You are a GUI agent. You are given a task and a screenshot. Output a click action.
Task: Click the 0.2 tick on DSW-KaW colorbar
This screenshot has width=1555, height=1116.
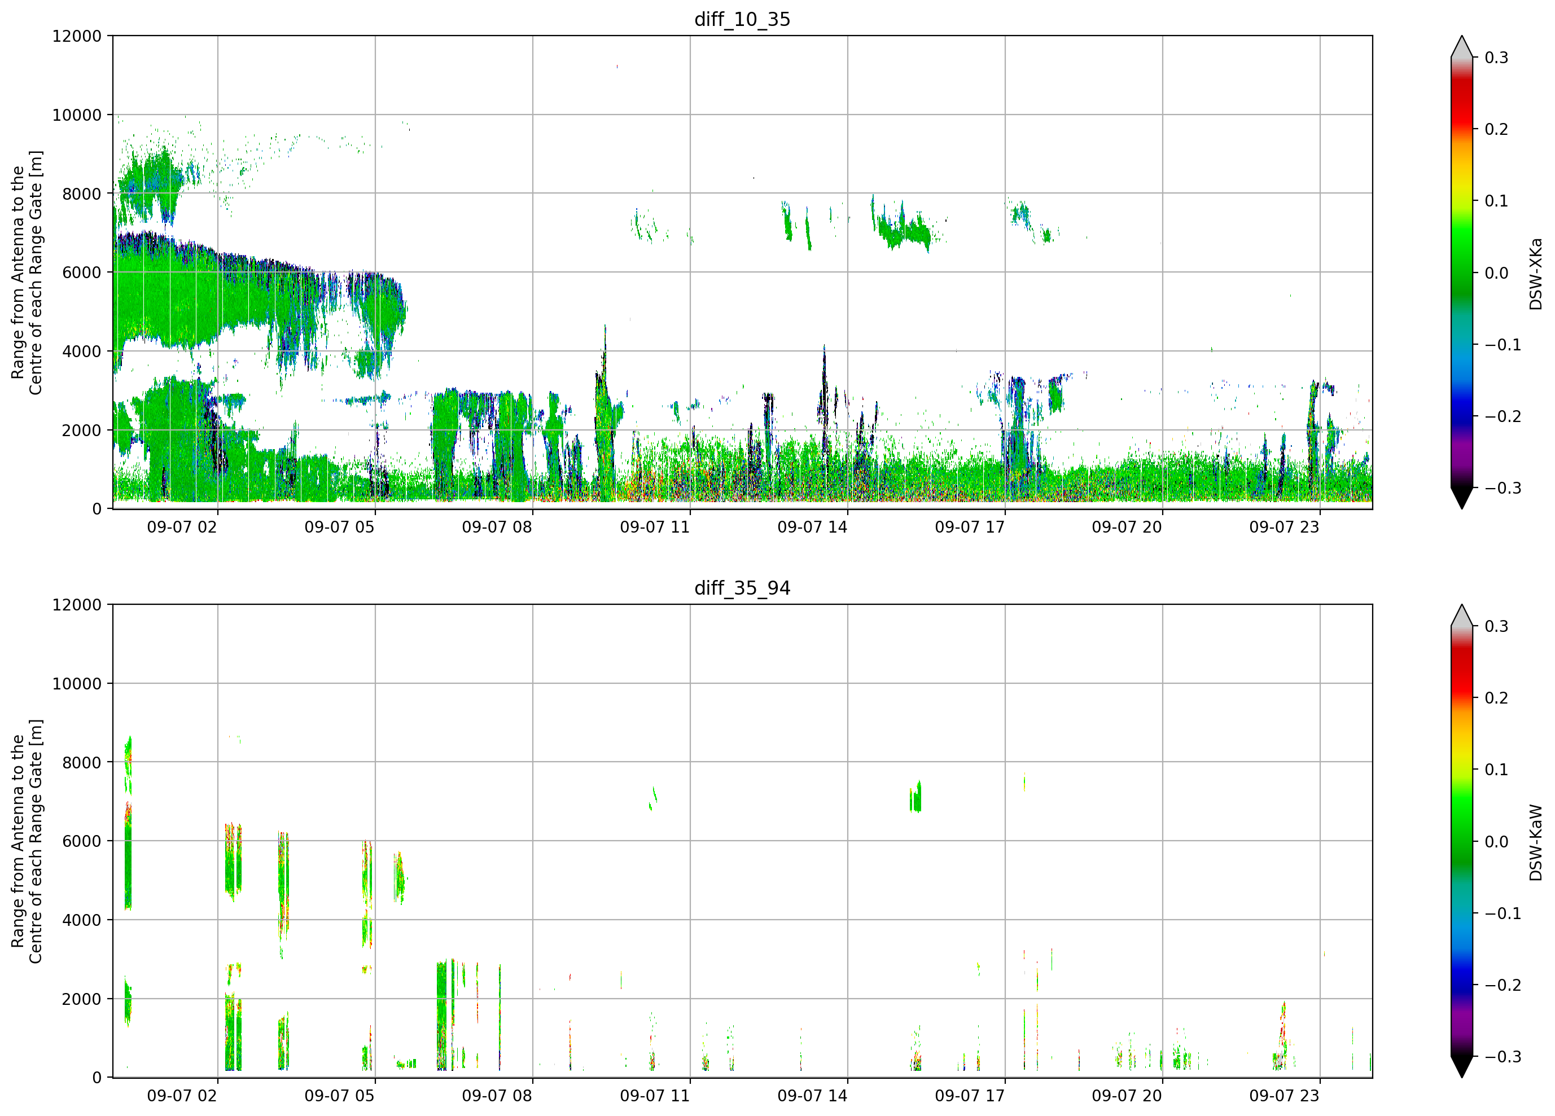[1497, 698]
